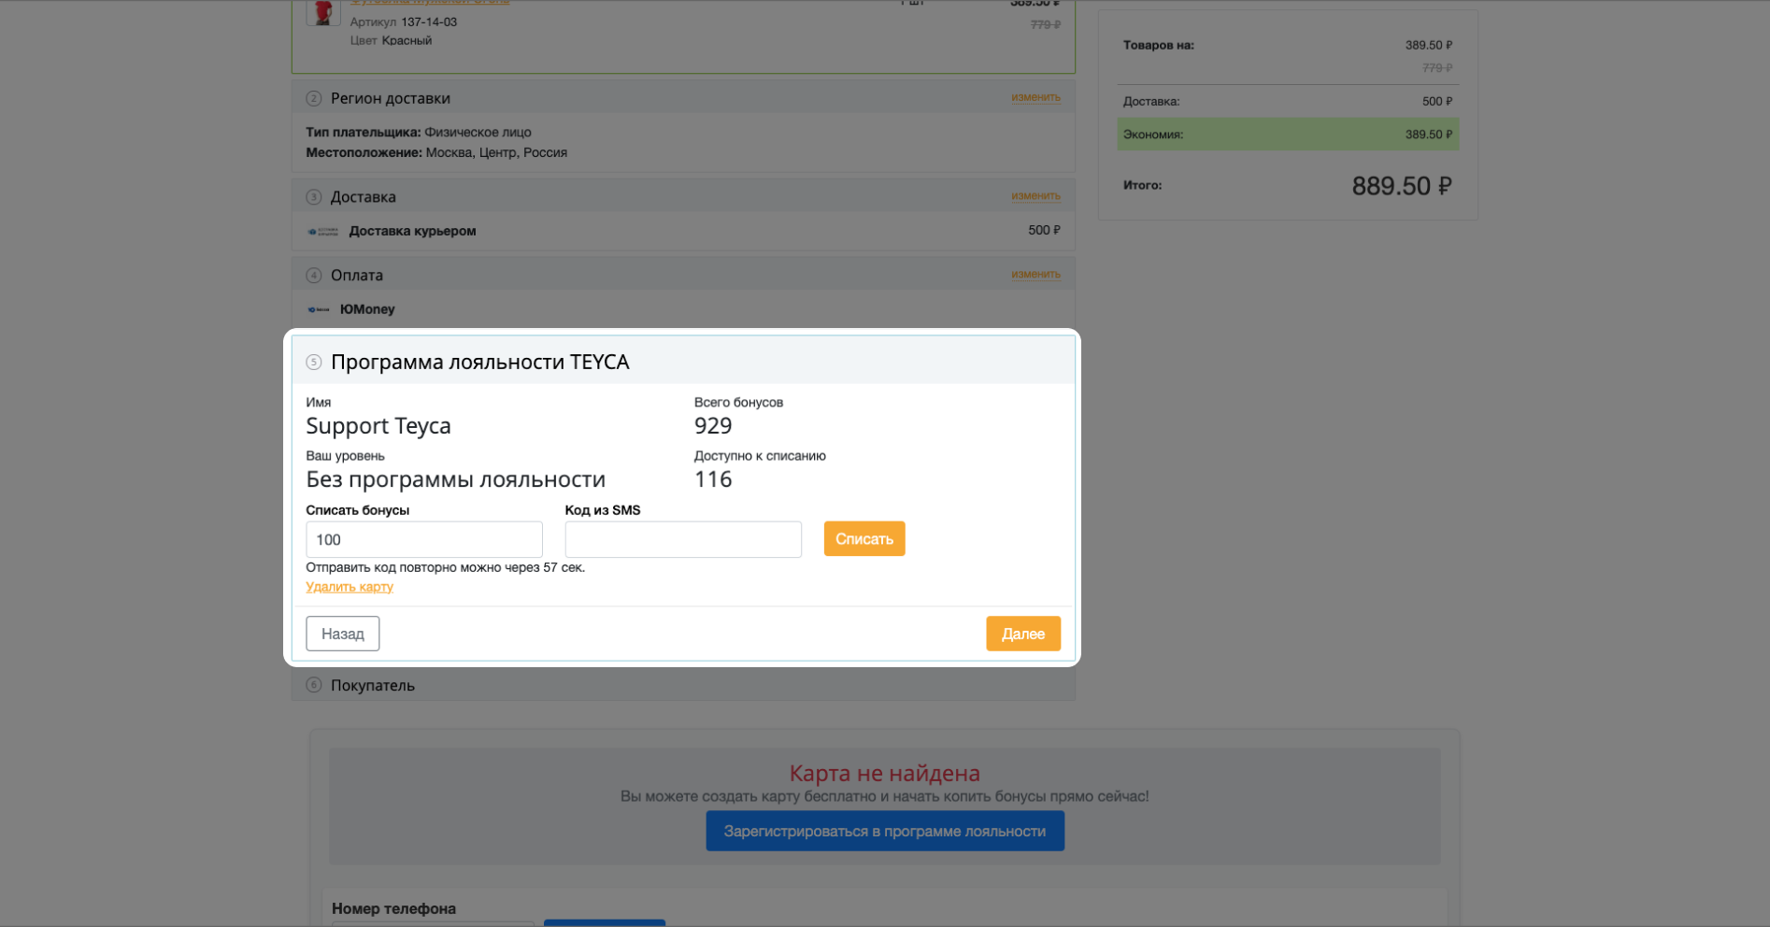Click the Назад button
The height and width of the screenshot is (927, 1770).
pyautogui.click(x=342, y=634)
